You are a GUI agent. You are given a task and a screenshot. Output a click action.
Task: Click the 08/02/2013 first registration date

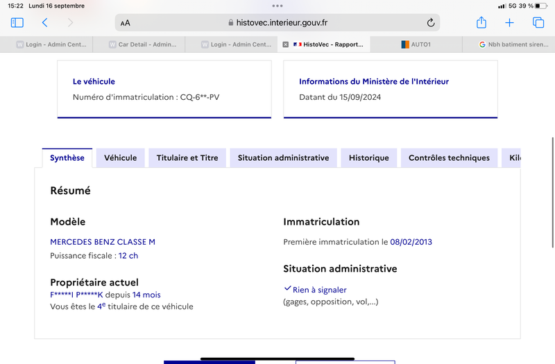click(411, 242)
